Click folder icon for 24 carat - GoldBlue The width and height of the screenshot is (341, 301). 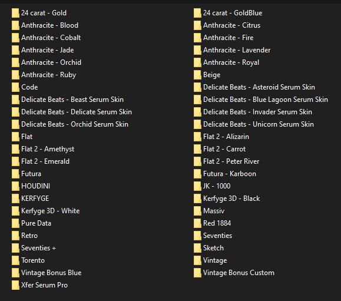point(197,13)
